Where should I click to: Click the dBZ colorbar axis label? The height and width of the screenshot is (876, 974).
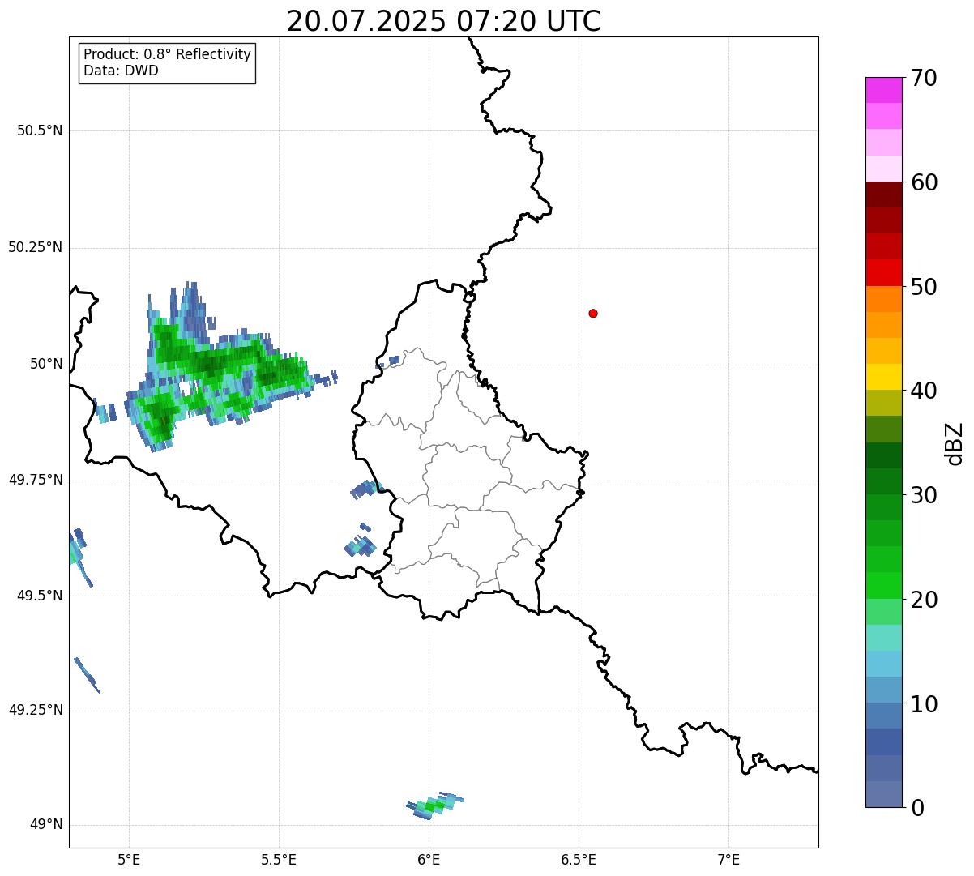click(x=955, y=442)
